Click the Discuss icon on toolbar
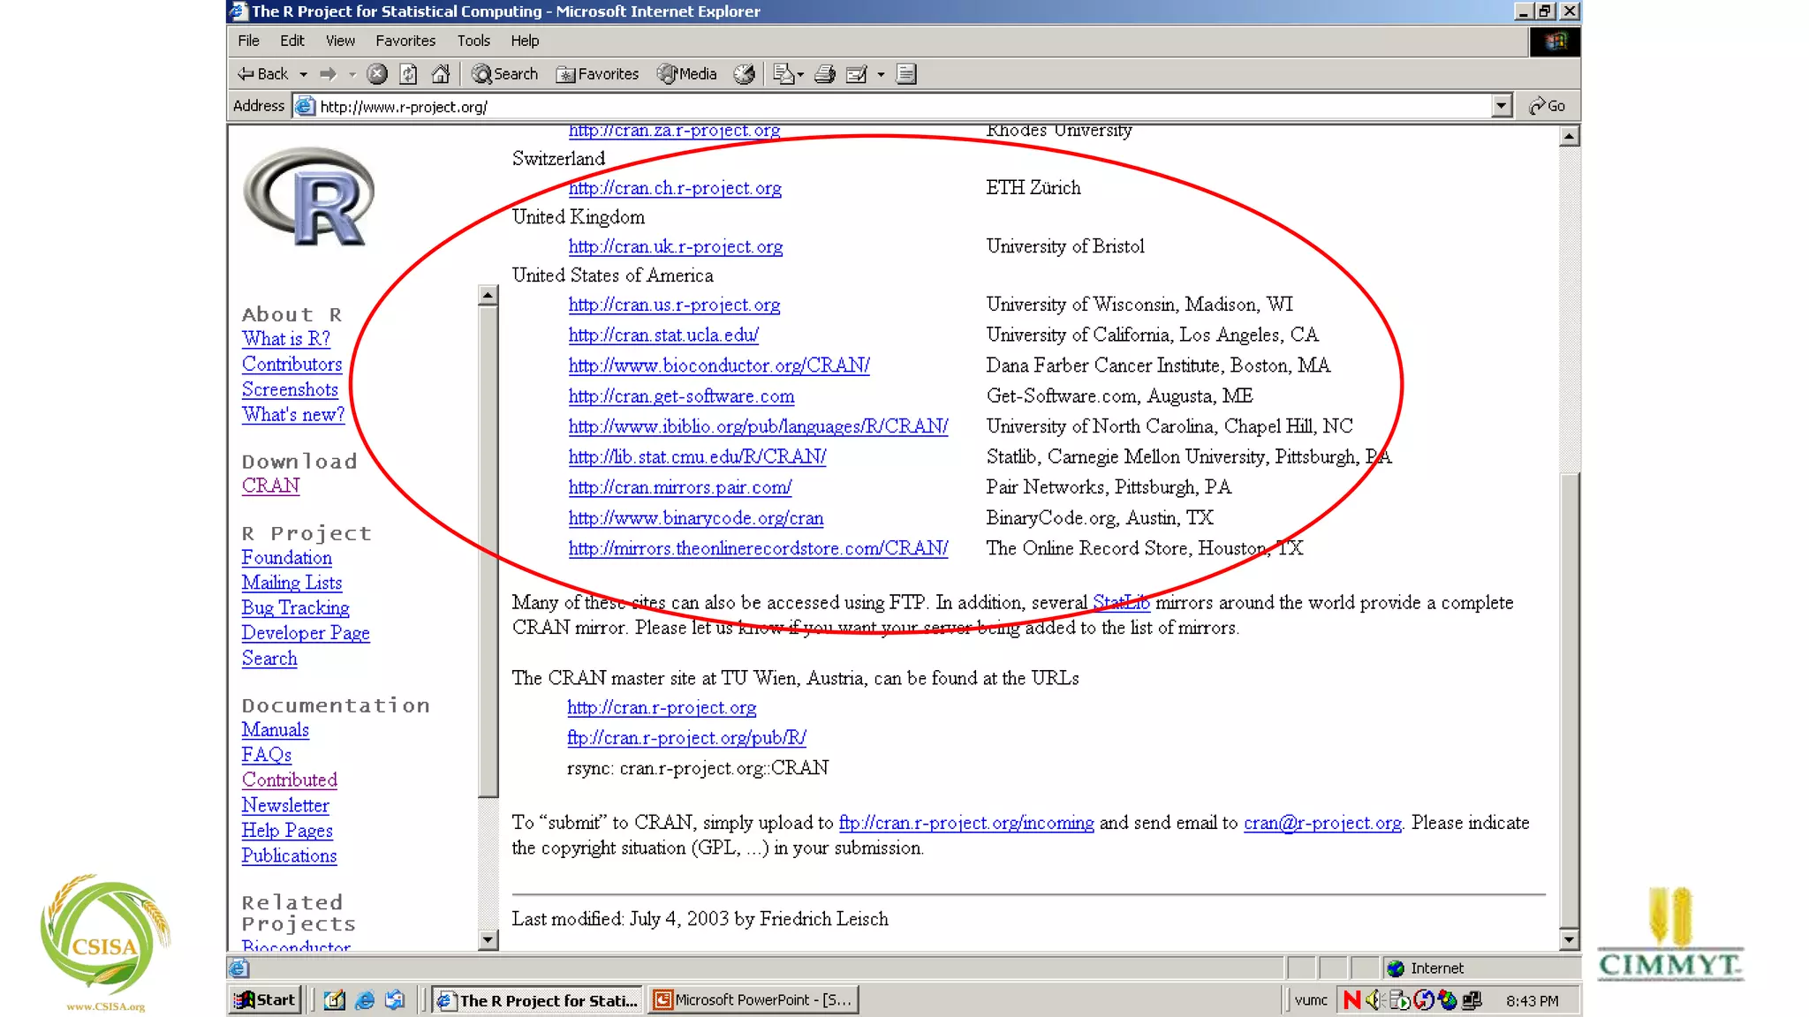Image resolution: width=1809 pixels, height=1017 pixels. point(906,74)
